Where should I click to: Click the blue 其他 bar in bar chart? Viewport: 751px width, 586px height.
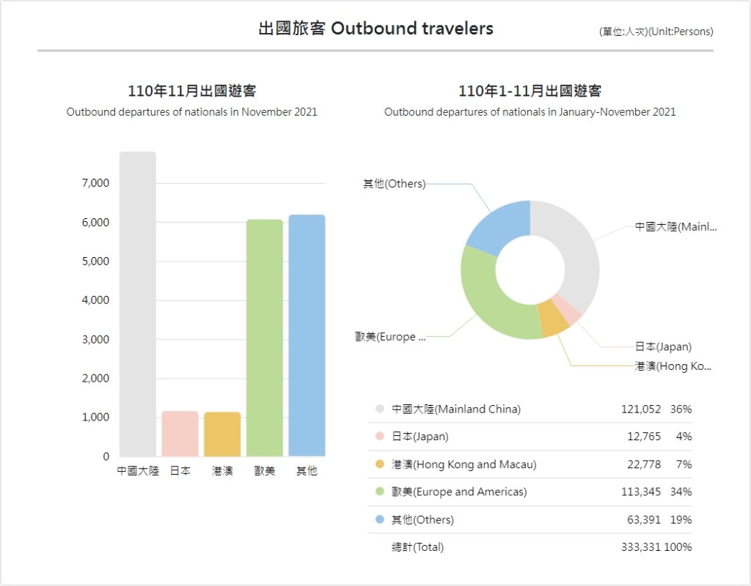tap(307, 335)
